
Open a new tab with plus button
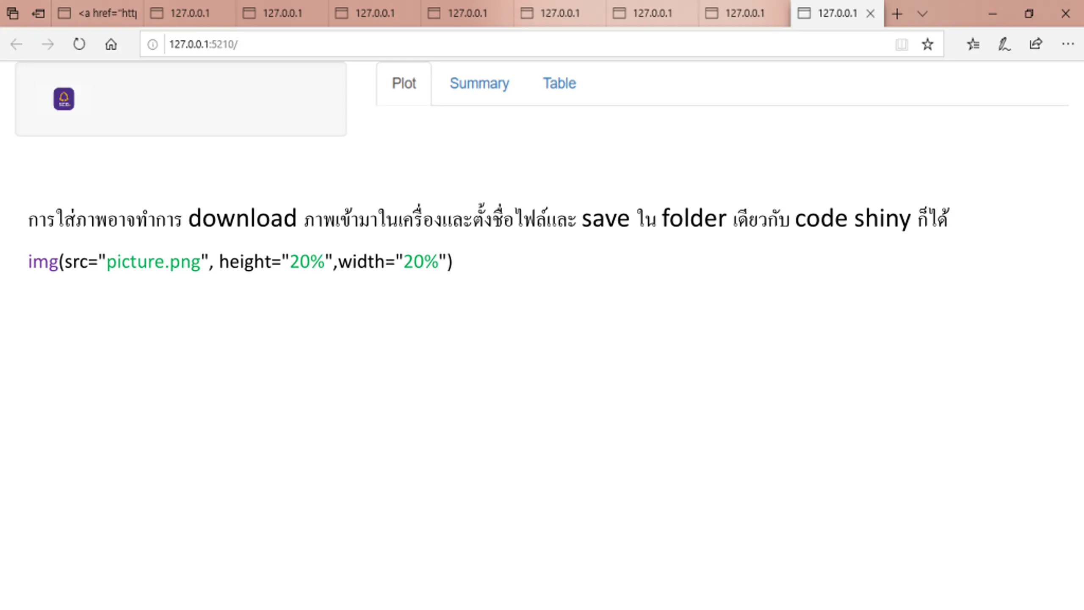point(897,14)
